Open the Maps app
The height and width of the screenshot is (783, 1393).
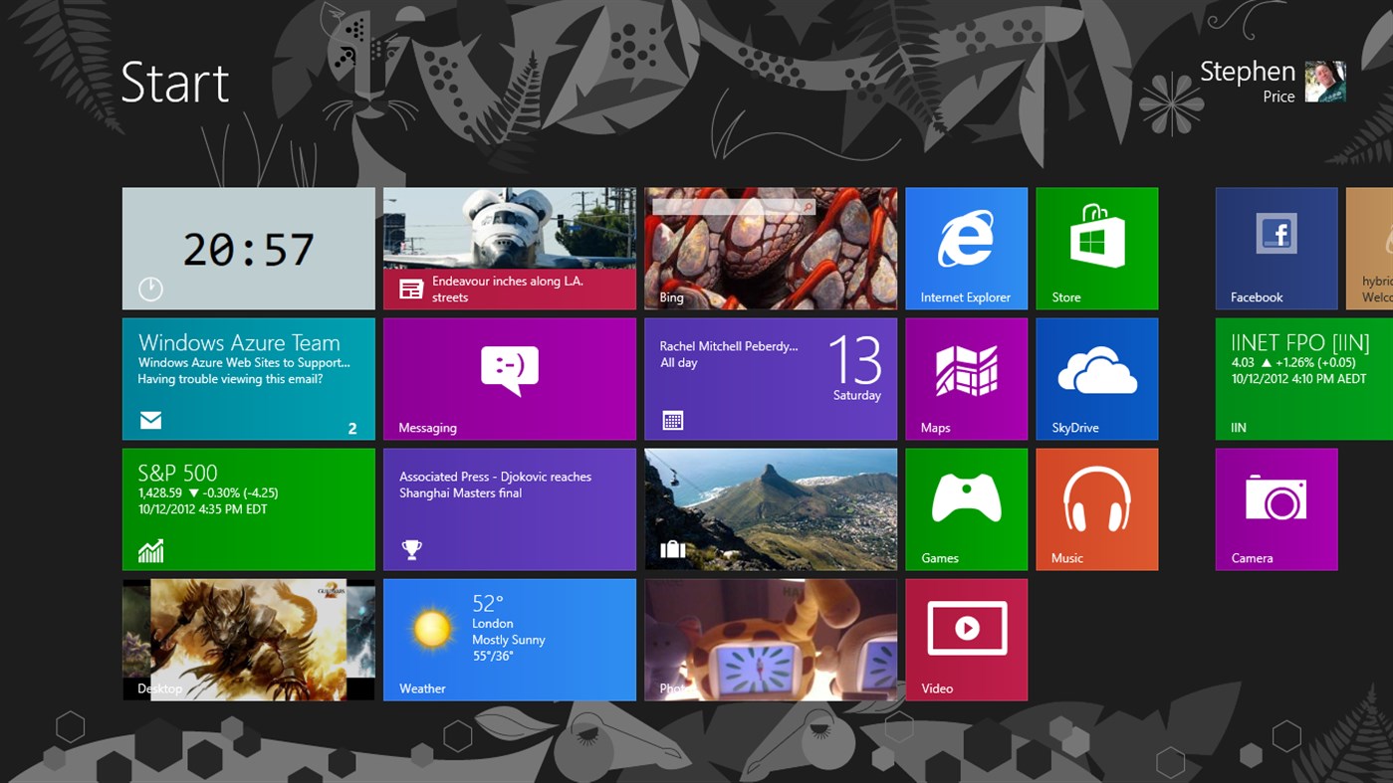pos(965,378)
